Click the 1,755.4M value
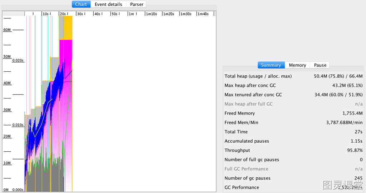Viewport: 366px width, 193px height. pos(353,113)
